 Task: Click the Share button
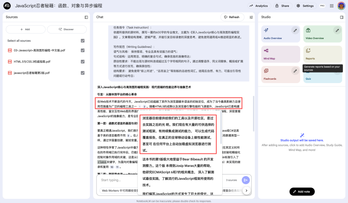pyautogui.click(x=282, y=6)
